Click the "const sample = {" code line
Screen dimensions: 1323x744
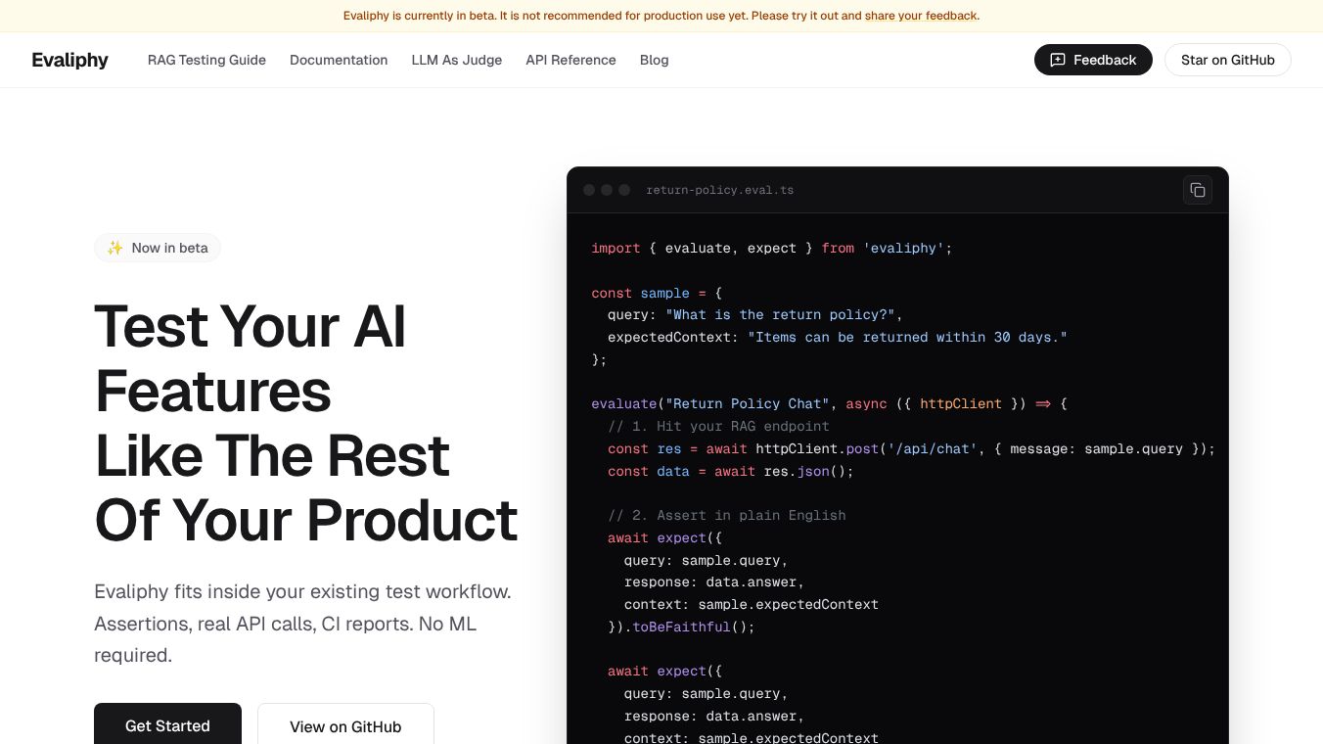[656, 293]
